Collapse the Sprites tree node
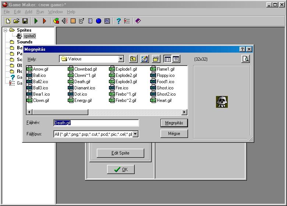 pyautogui.click(x=6, y=30)
